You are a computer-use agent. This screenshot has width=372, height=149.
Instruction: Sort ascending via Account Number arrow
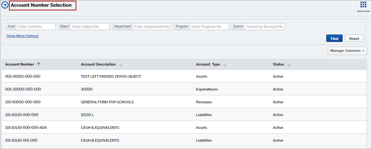click(x=39, y=64)
